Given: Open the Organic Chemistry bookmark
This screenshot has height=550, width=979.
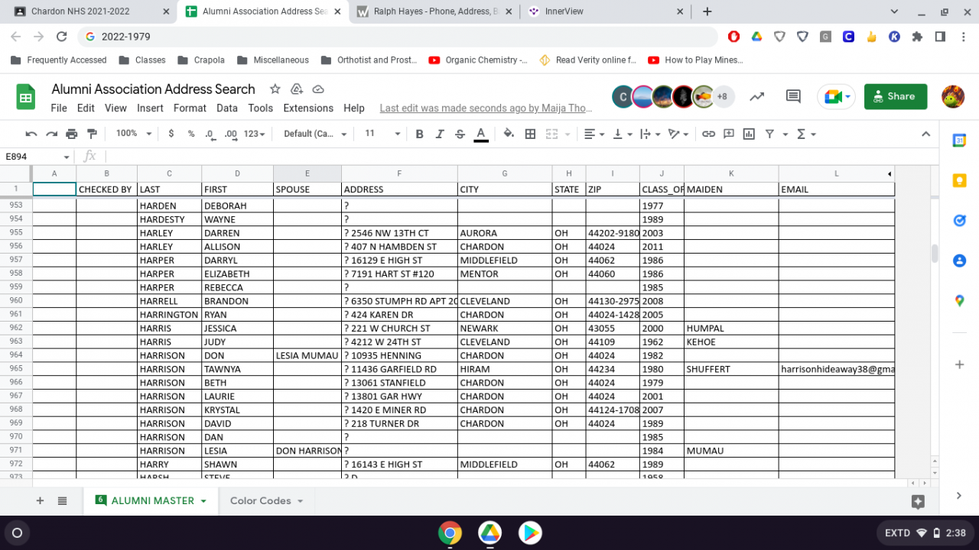Looking at the screenshot, I should pos(478,60).
